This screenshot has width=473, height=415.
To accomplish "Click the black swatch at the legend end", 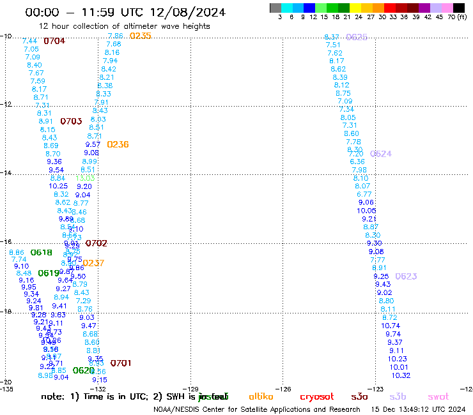I will 458,8.
